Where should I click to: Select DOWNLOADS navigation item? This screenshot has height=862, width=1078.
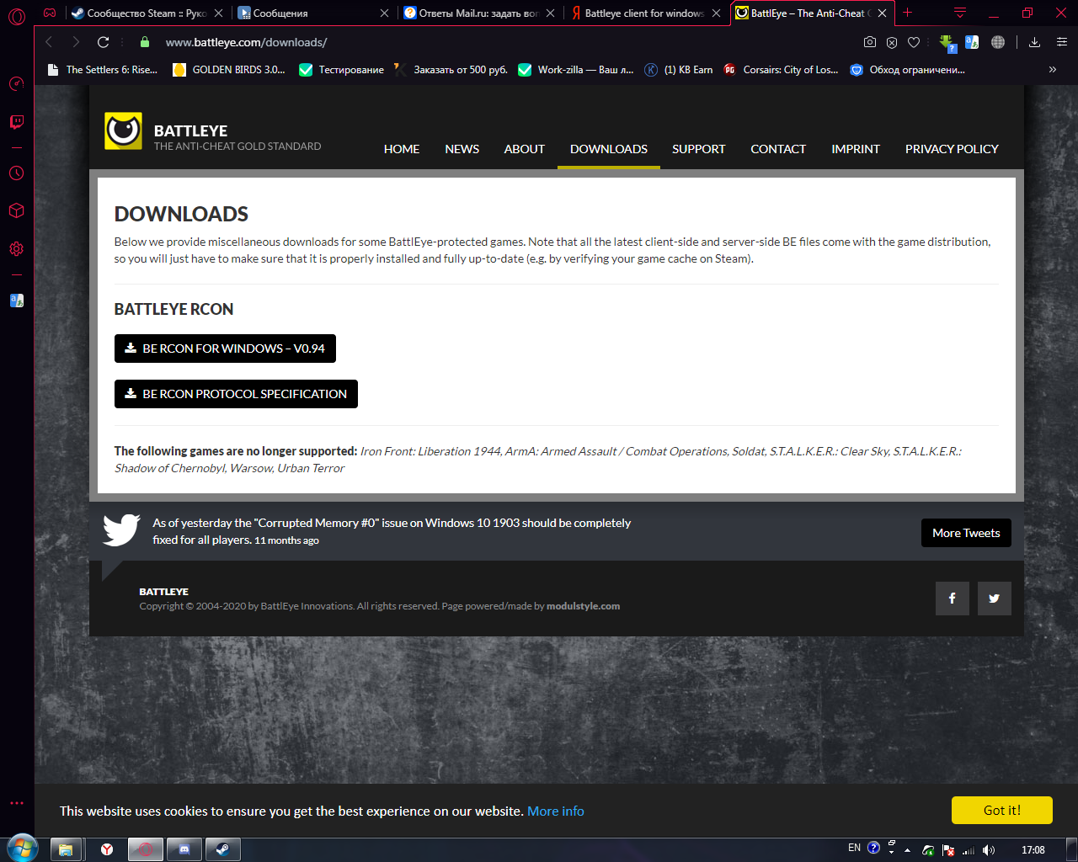(x=609, y=149)
